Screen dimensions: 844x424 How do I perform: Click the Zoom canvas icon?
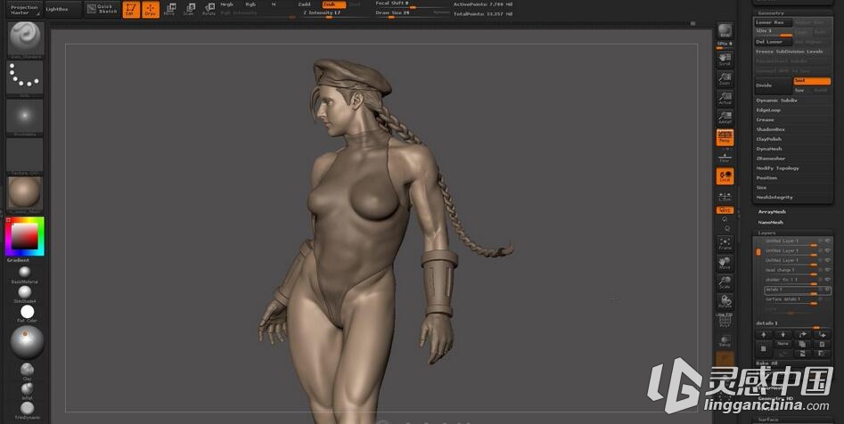725,78
